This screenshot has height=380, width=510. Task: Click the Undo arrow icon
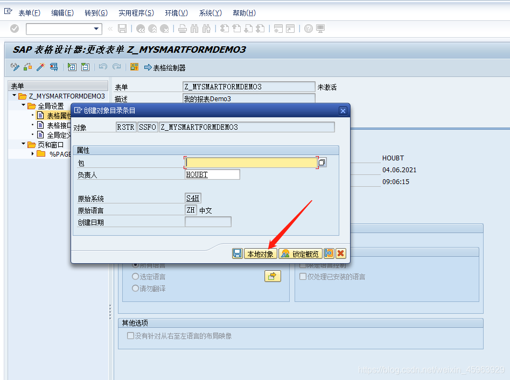point(103,67)
